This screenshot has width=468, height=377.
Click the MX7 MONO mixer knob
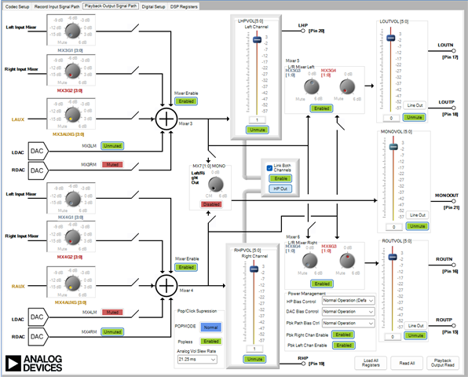click(215, 184)
